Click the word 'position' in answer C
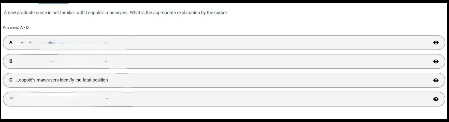The image size is (449, 122). tap(100, 80)
